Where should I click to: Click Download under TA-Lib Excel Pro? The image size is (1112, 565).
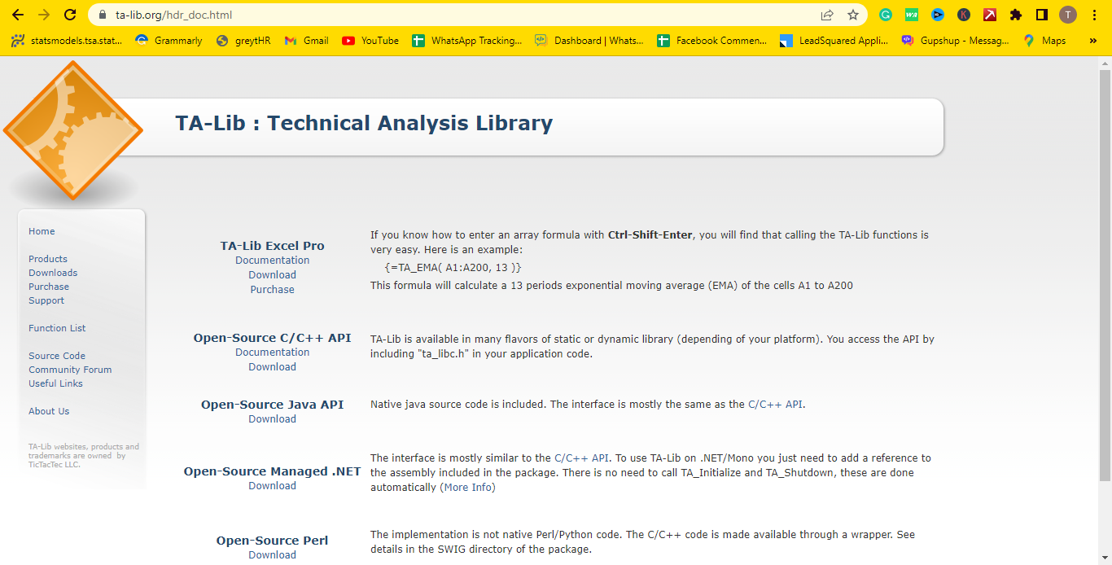(x=273, y=275)
